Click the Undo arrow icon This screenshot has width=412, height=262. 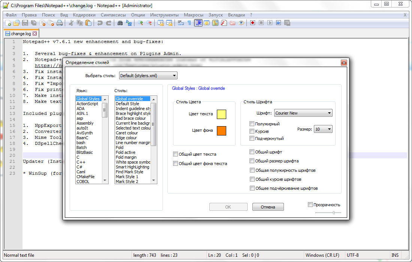click(x=100, y=23)
